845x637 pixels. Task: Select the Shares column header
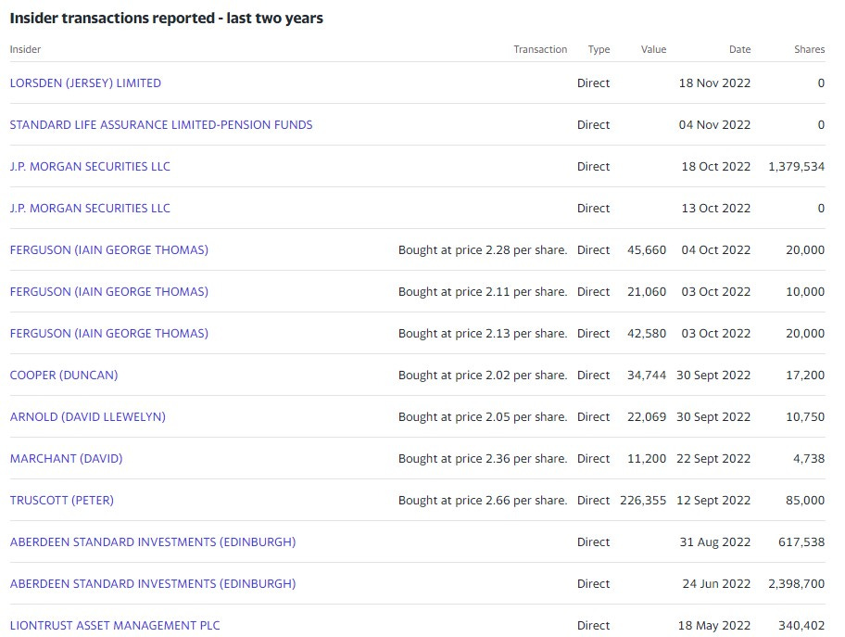coord(810,49)
